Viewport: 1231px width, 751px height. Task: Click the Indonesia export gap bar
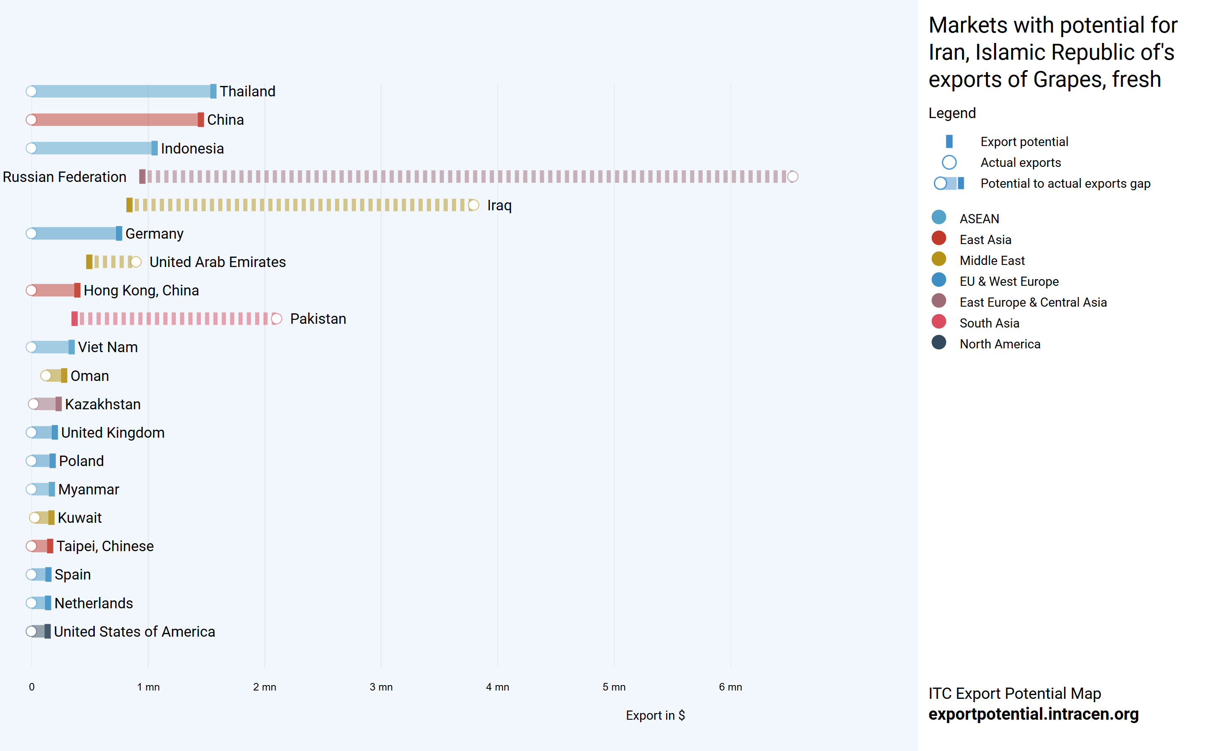click(x=92, y=149)
